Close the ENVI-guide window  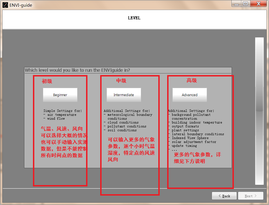(x=258, y=4)
